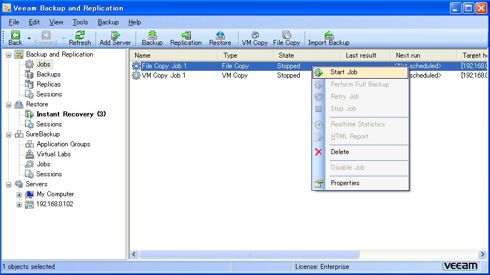Click the horizontal scrollbar right arrow
This screenshot has width=490, height=275.
482,254
